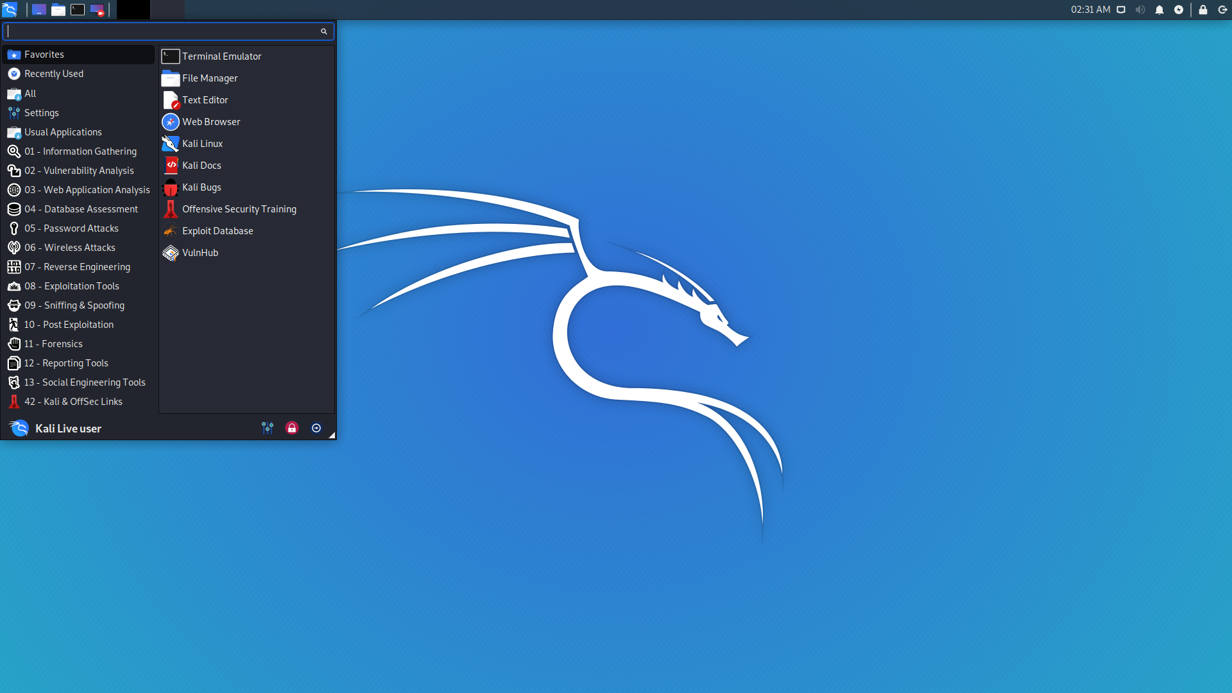This screenshot has width=1232, height=693.
Task: Click the show desktop panel icon
Action: pyautogui.click(x=38, y=10)
